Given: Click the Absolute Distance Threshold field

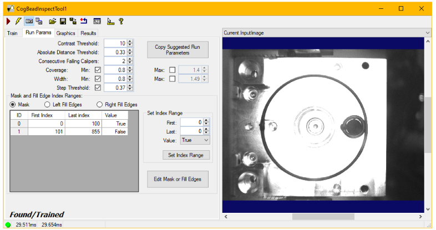Looking at the screenshot, I should click(115, 52).
